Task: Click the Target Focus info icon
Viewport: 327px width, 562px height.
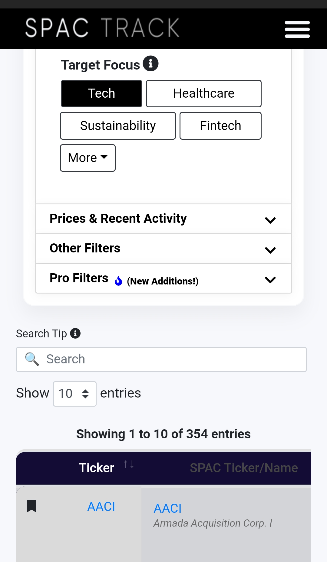Action: [150, 63]
